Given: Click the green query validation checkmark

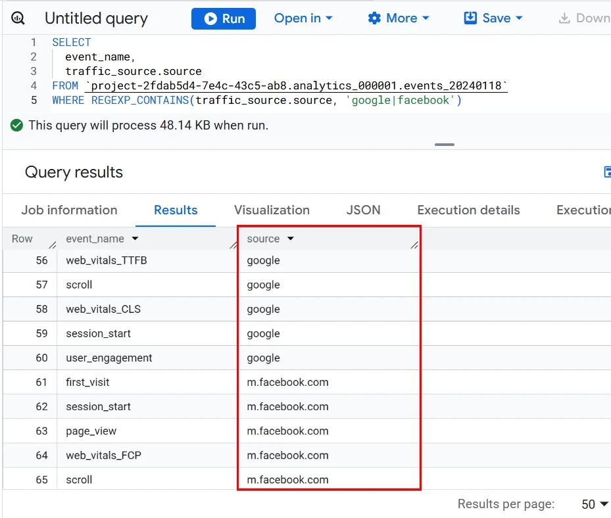Looking at the screenshot, I should (16, 126).
